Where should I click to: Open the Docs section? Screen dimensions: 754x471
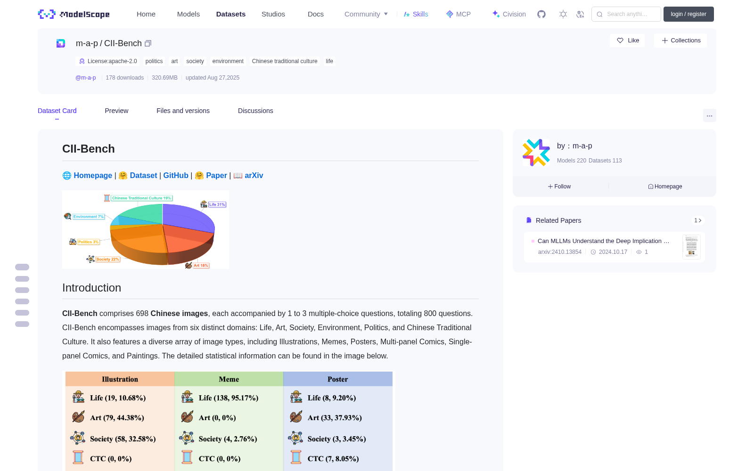316,14
